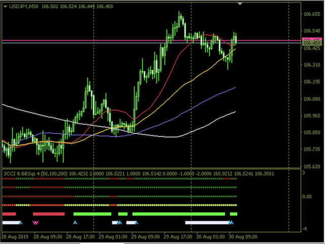
Task: Click the high value 106.524 in header
Action: (x=68, y=7)
